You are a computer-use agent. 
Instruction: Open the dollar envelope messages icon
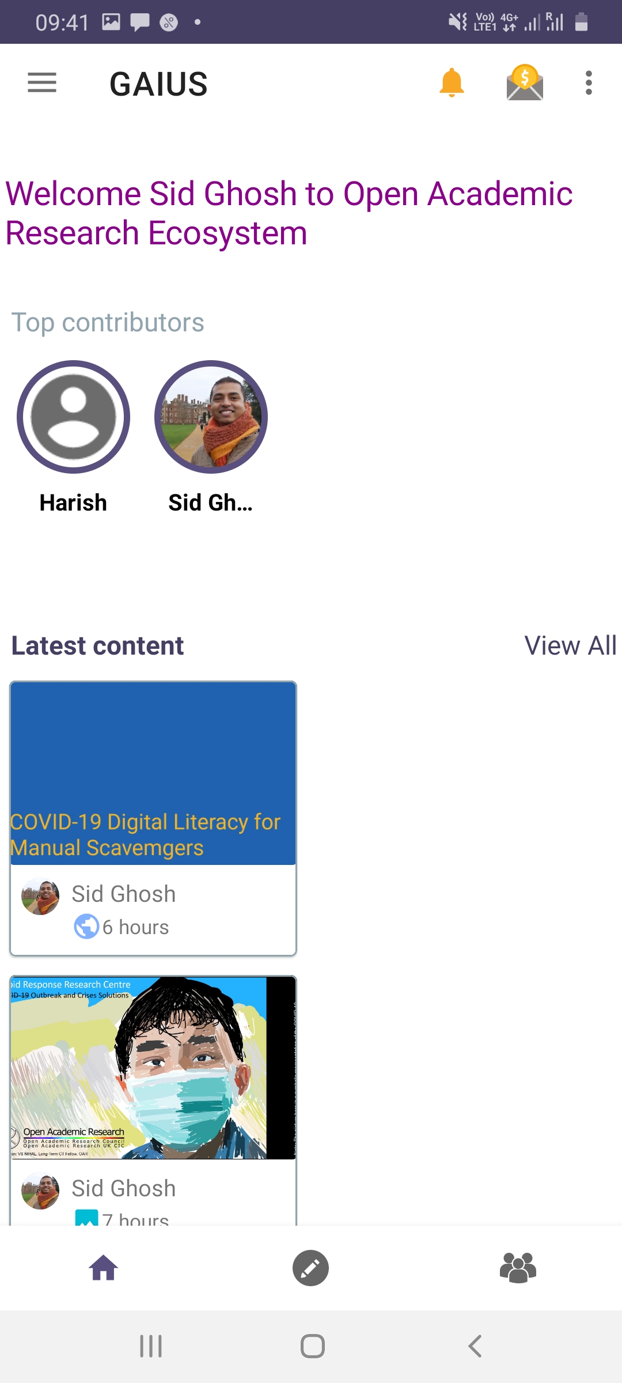click(x=525, y=82)
